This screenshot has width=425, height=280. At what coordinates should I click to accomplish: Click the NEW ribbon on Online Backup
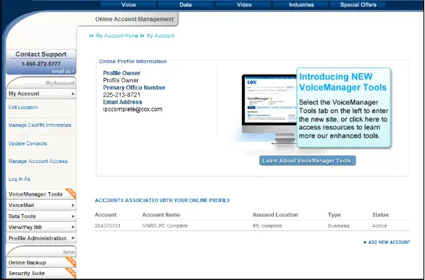tap(71, 261)
